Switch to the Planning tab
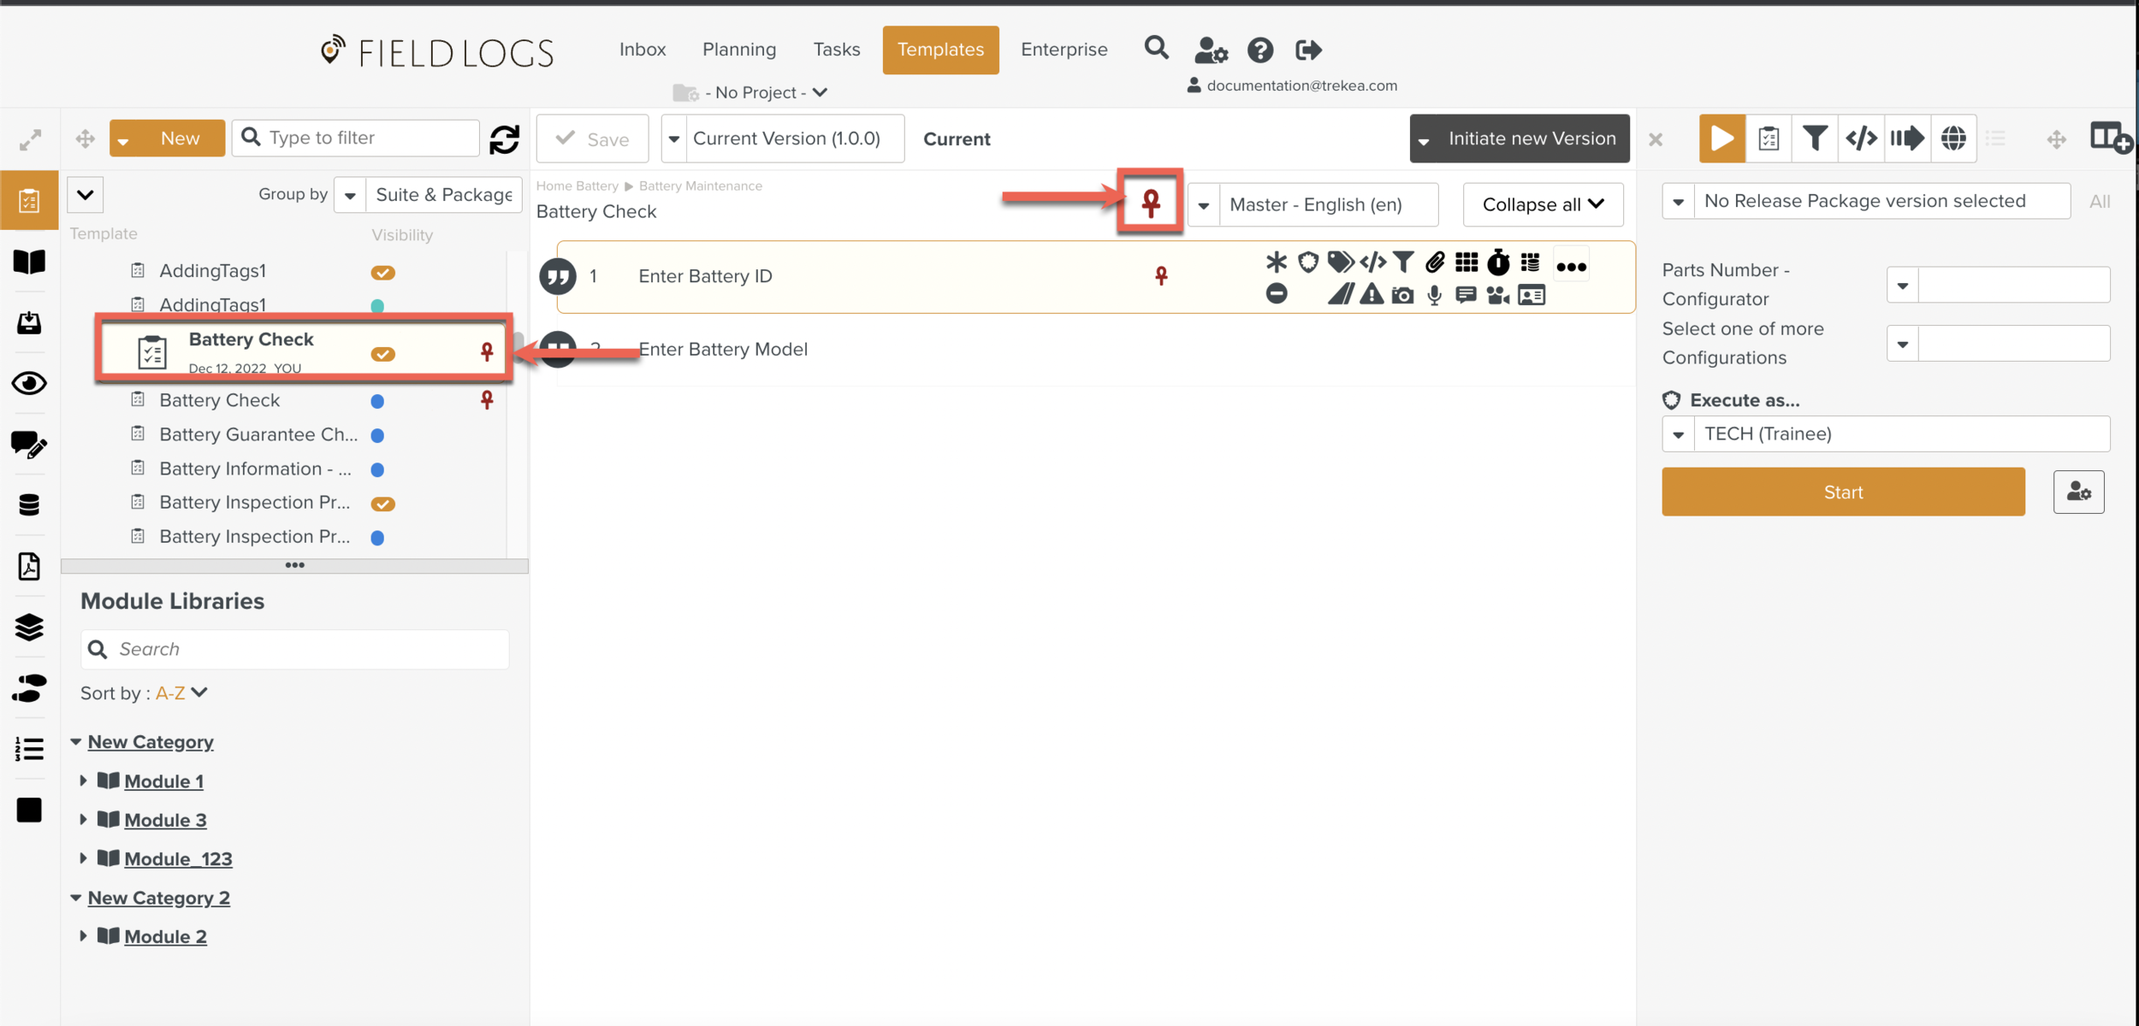2139x1026 pixels. point(739,50)
